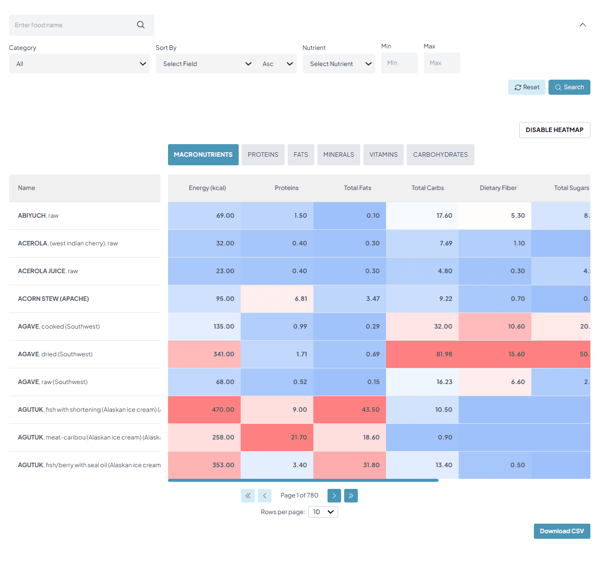Click the 17.60 total carbs cell
This screenshot has width=601, height=567.
click(x=422, y=216)
